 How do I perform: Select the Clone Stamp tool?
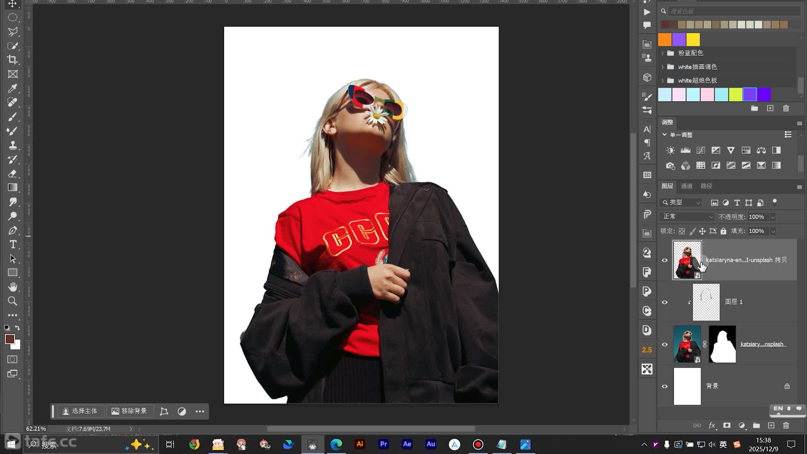(13, 145)
